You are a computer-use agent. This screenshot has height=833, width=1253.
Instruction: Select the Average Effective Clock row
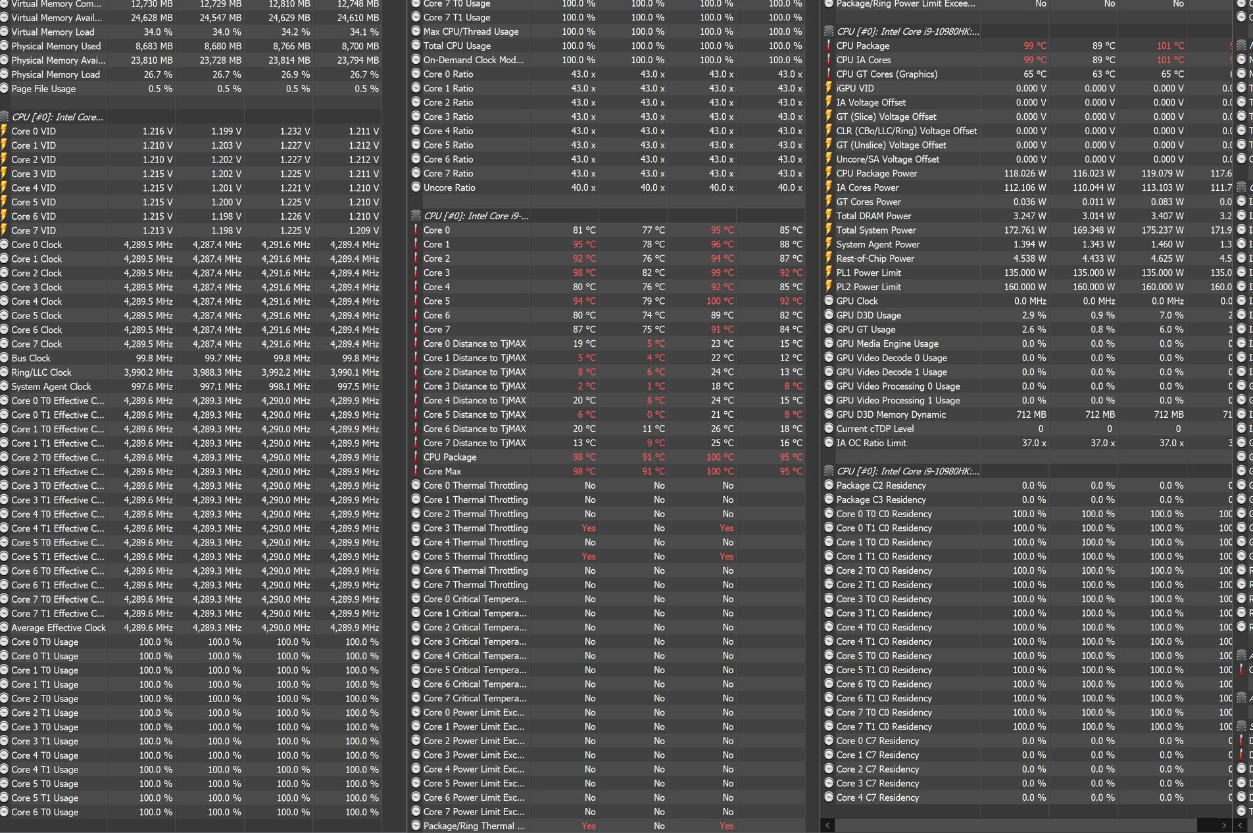[191, 628]
